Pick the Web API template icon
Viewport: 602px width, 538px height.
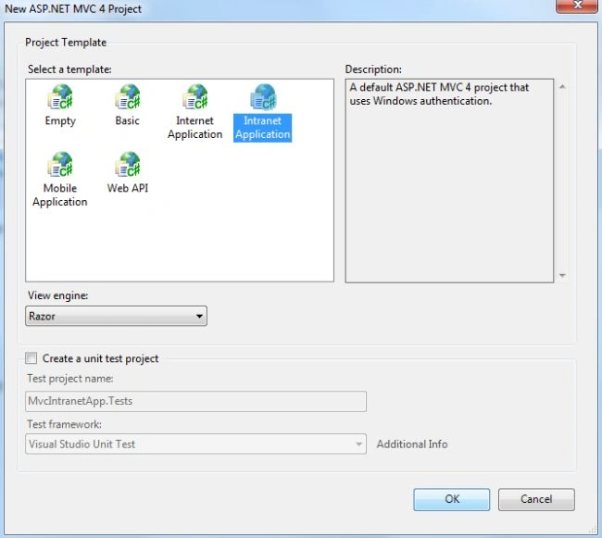[128, 164]
